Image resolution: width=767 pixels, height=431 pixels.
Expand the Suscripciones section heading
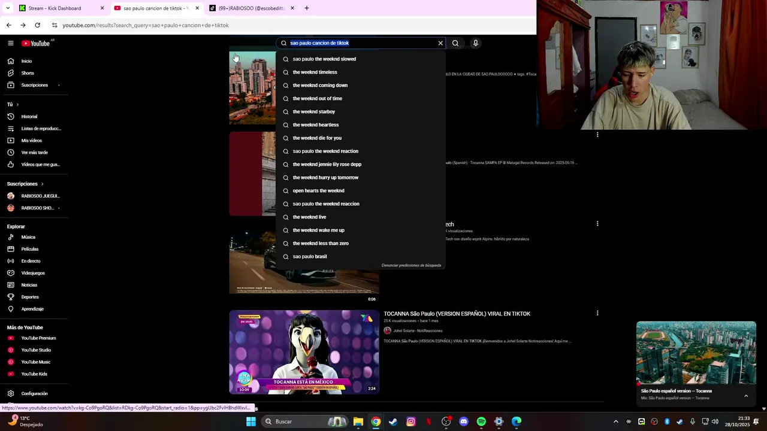click(25, 184)
